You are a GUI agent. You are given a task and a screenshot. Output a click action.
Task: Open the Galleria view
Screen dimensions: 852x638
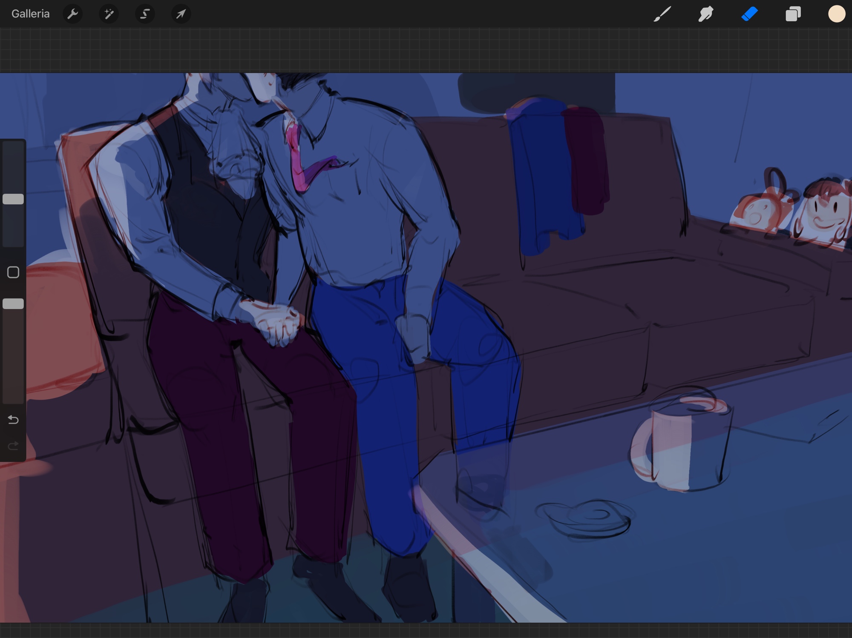click(x=30, y=14)
